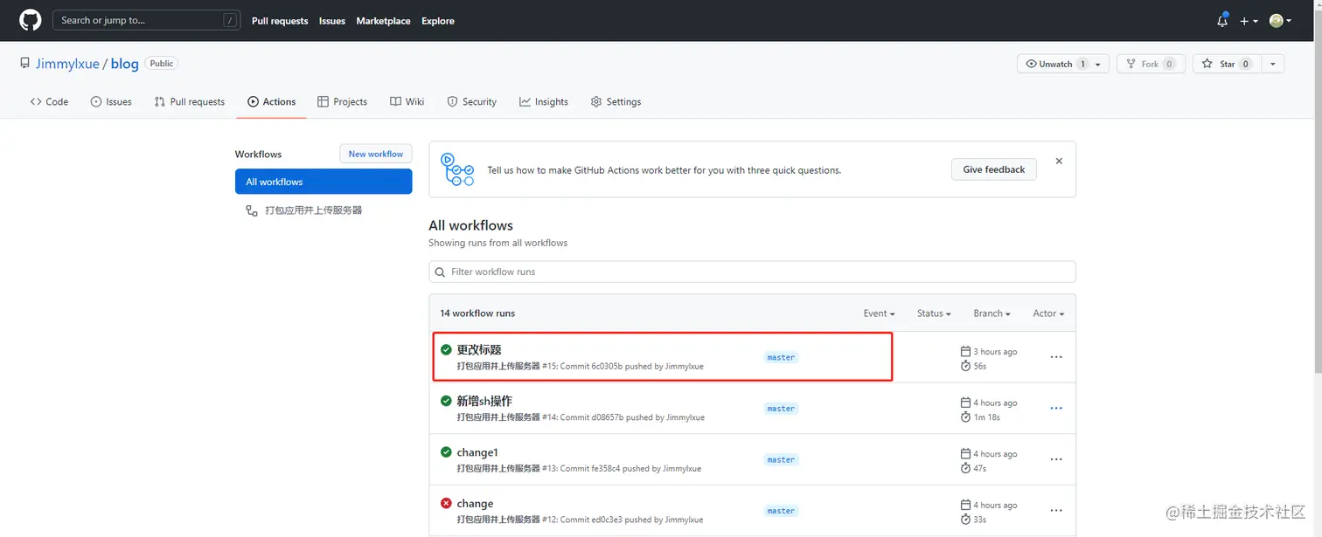Click the 3 hours ago timestamp
The height and width of the screenshot is (537, 1322).
[x=995, y=352]
